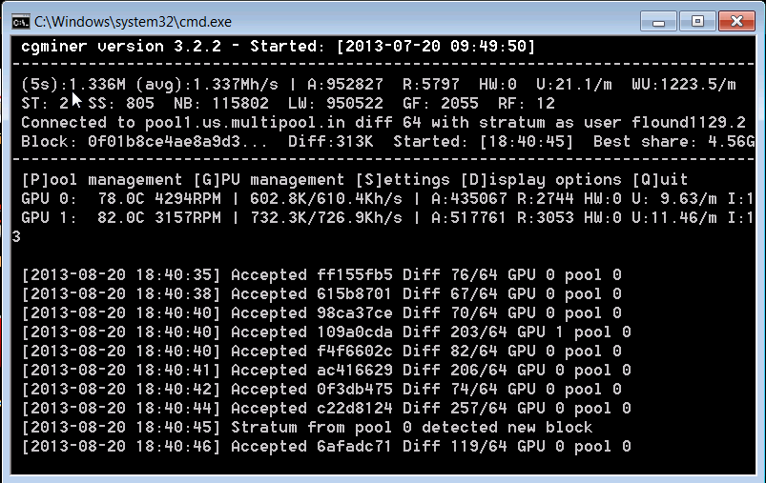This screenshot has width=766, height=483.
Task: Click the [G]PU management option
Action: [x=269, y=179]
